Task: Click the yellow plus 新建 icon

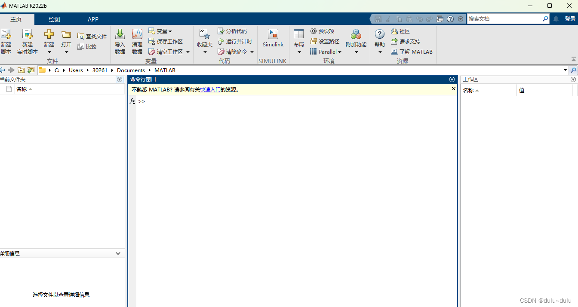Action: click(x=49, y=34)
